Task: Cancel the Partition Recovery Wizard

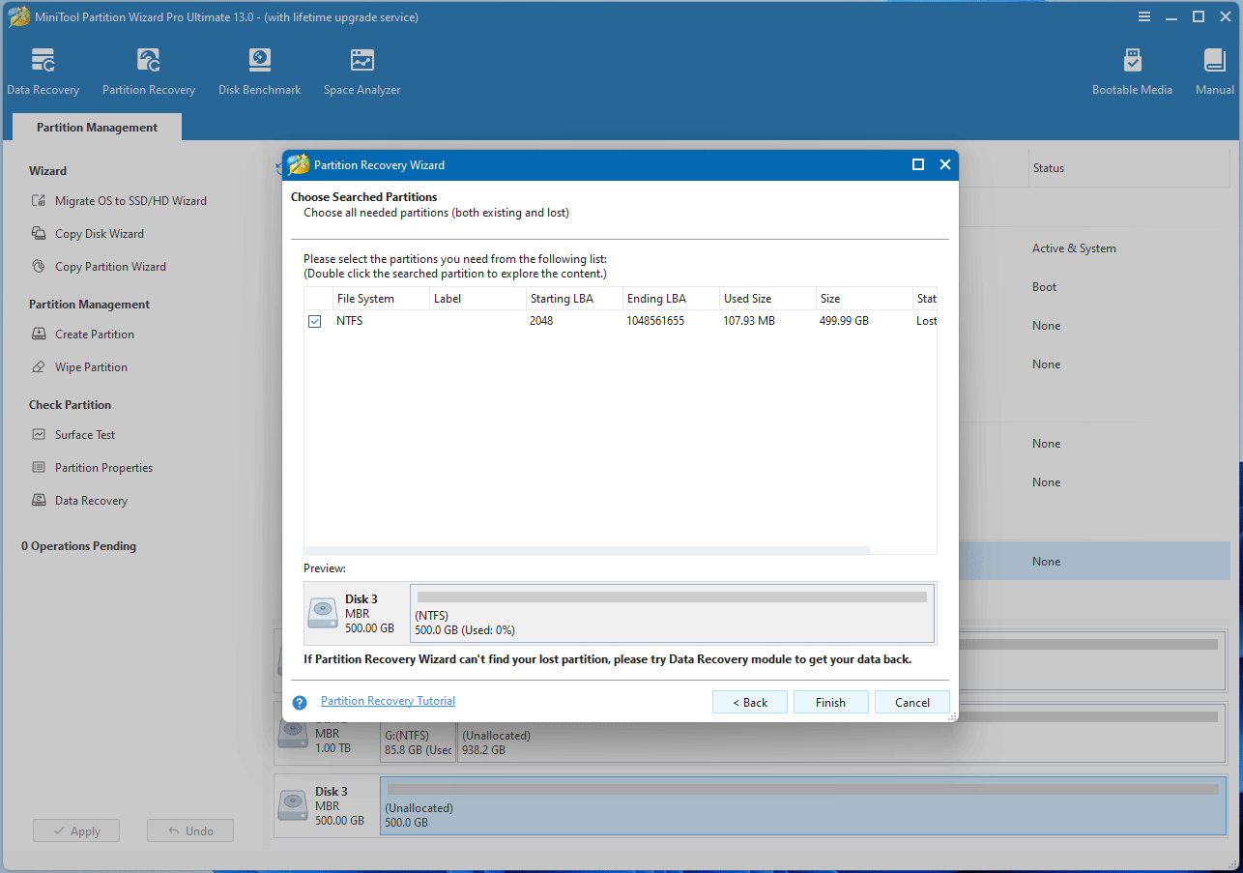Action: 911,703
